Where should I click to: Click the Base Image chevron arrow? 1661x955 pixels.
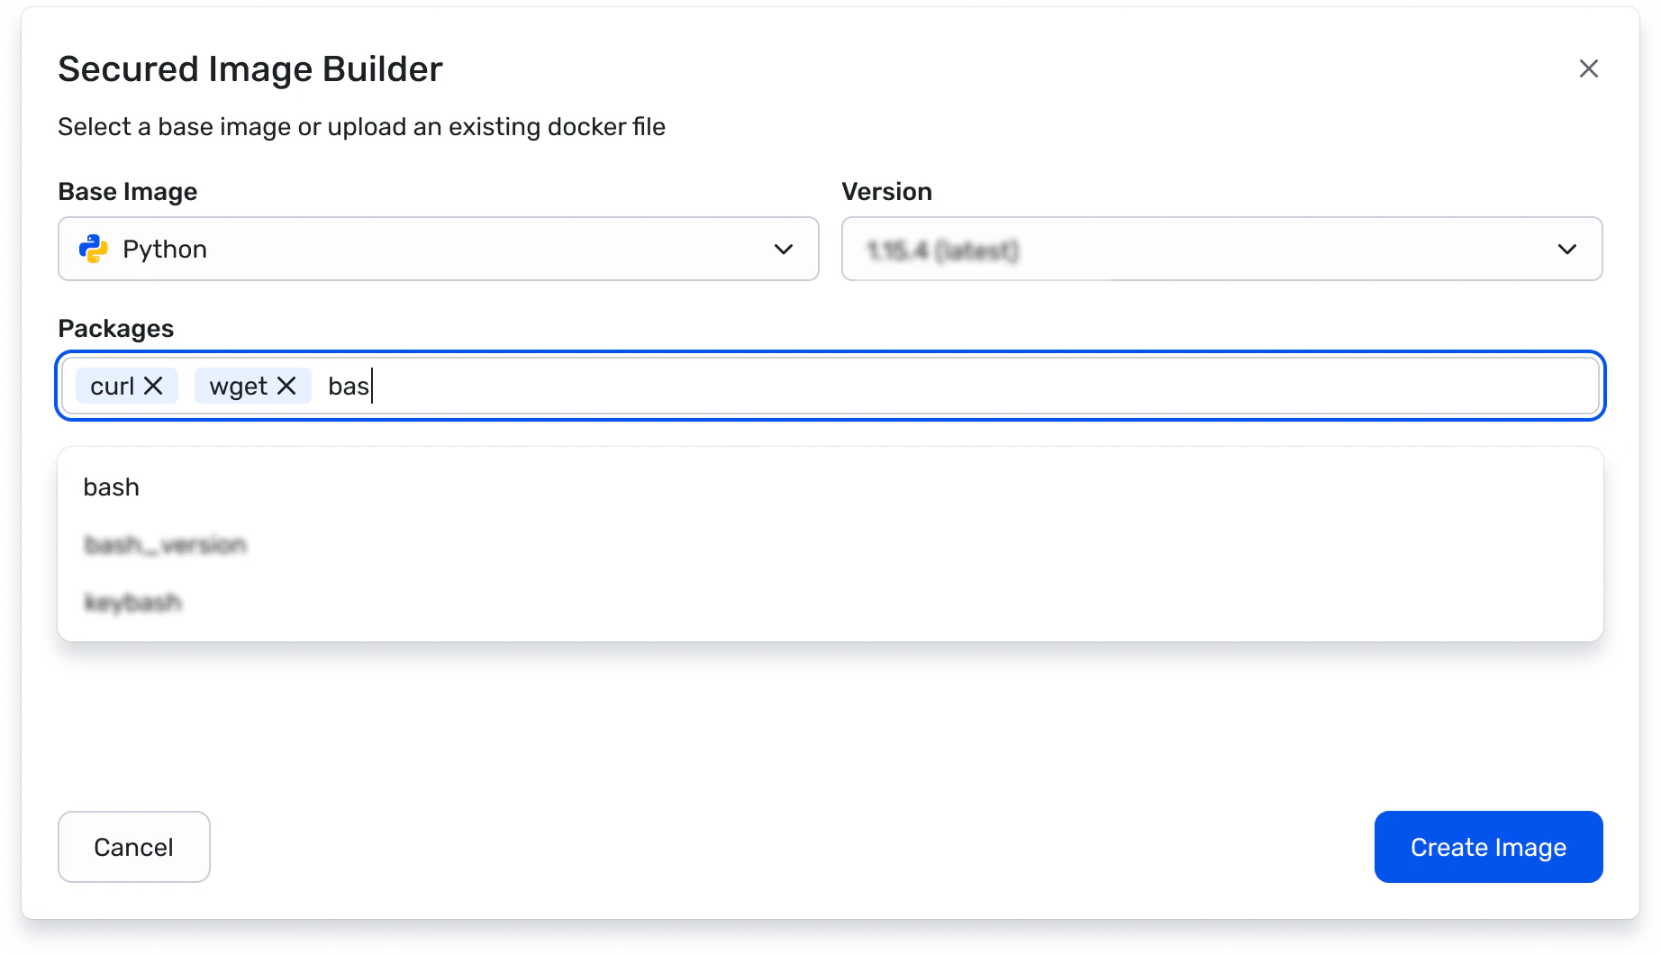(783, 249)
